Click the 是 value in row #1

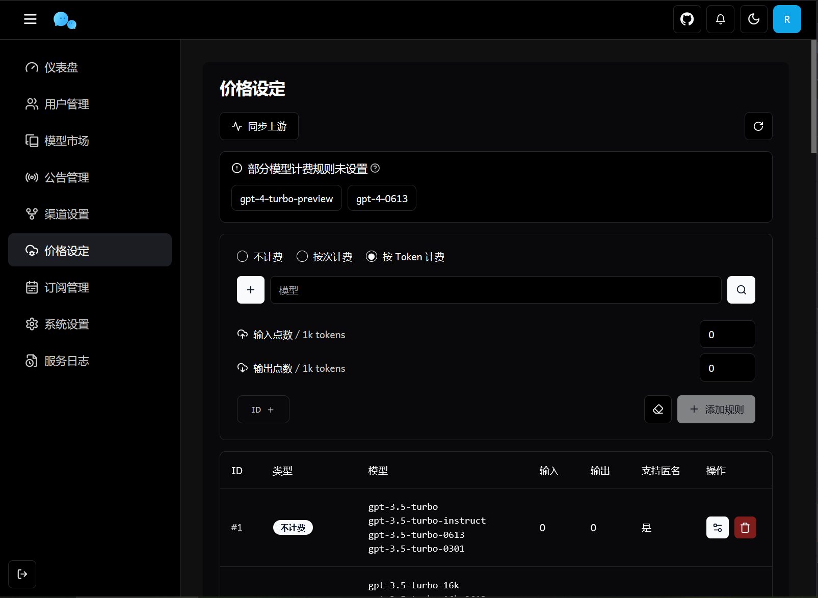click(646, 528)
